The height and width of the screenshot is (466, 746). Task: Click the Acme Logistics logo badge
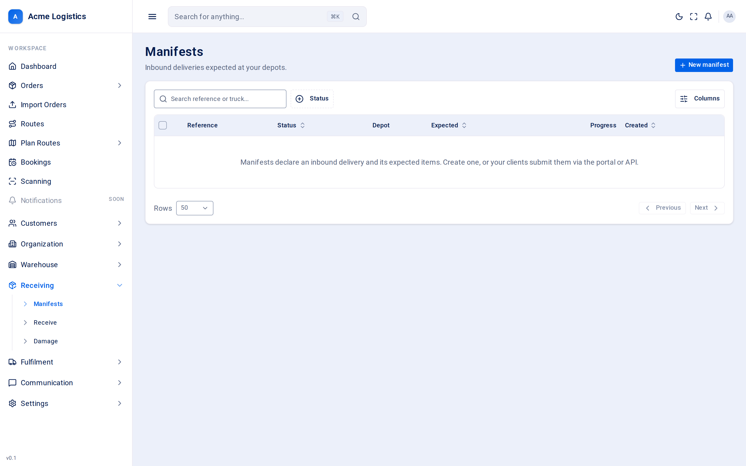[x=16, y=16]
